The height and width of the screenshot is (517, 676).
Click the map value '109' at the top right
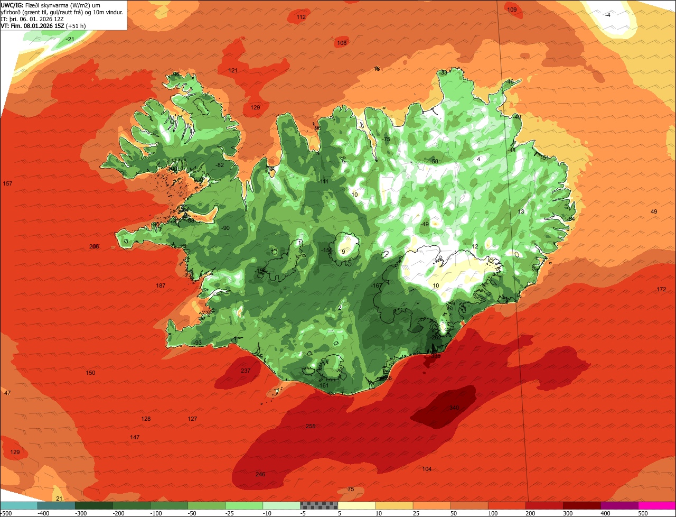click(512, 10)
